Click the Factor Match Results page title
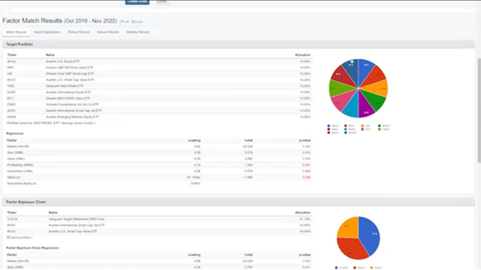The image size is (481, 270). pyautogui.click(x=59, y=21)
